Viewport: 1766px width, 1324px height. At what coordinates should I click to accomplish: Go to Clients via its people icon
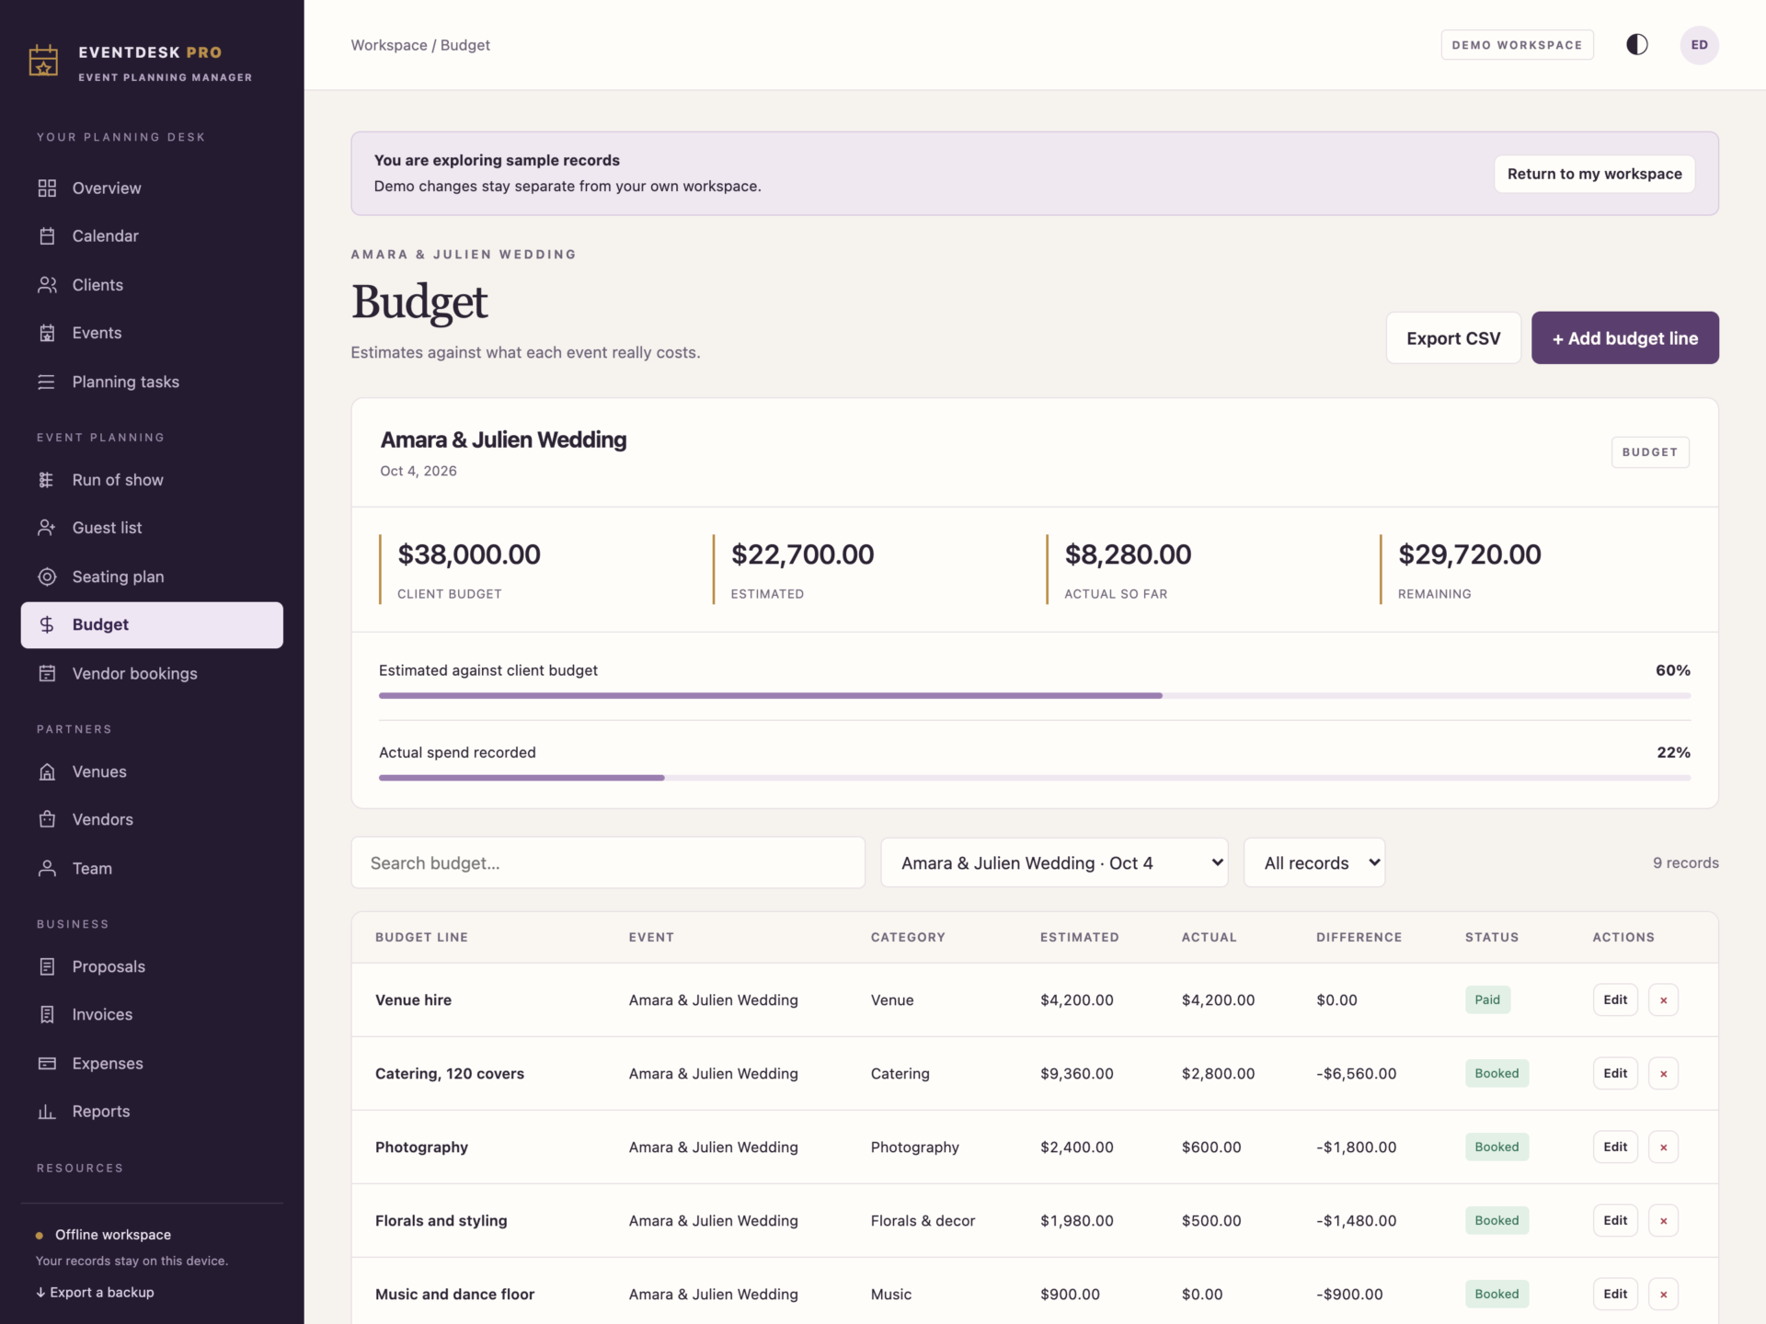(47, 285)
